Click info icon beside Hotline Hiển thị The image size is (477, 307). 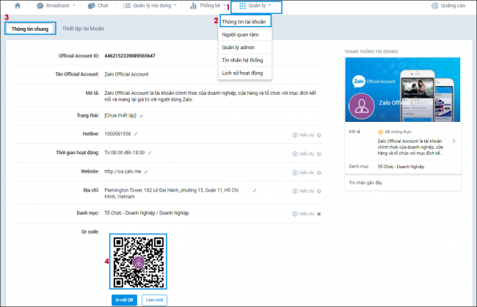click(295, 135)
